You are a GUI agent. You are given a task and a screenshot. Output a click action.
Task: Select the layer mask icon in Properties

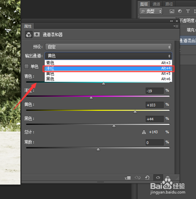coord(37,34)
